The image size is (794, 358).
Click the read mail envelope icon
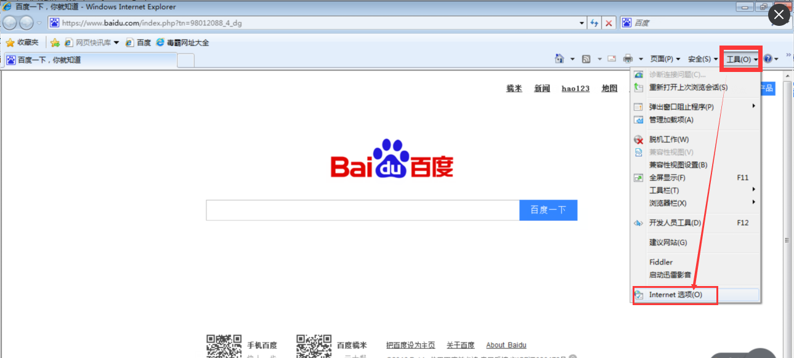point(612,59)
